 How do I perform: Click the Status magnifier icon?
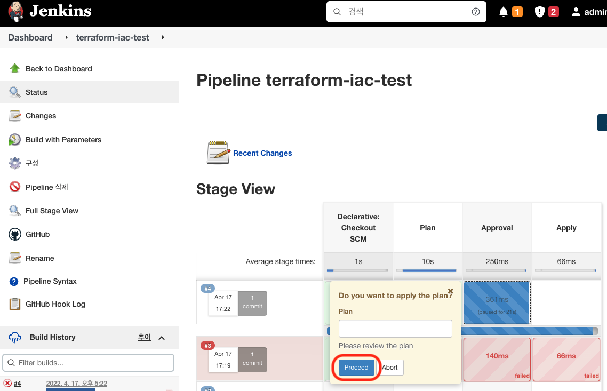coord(15,92)
